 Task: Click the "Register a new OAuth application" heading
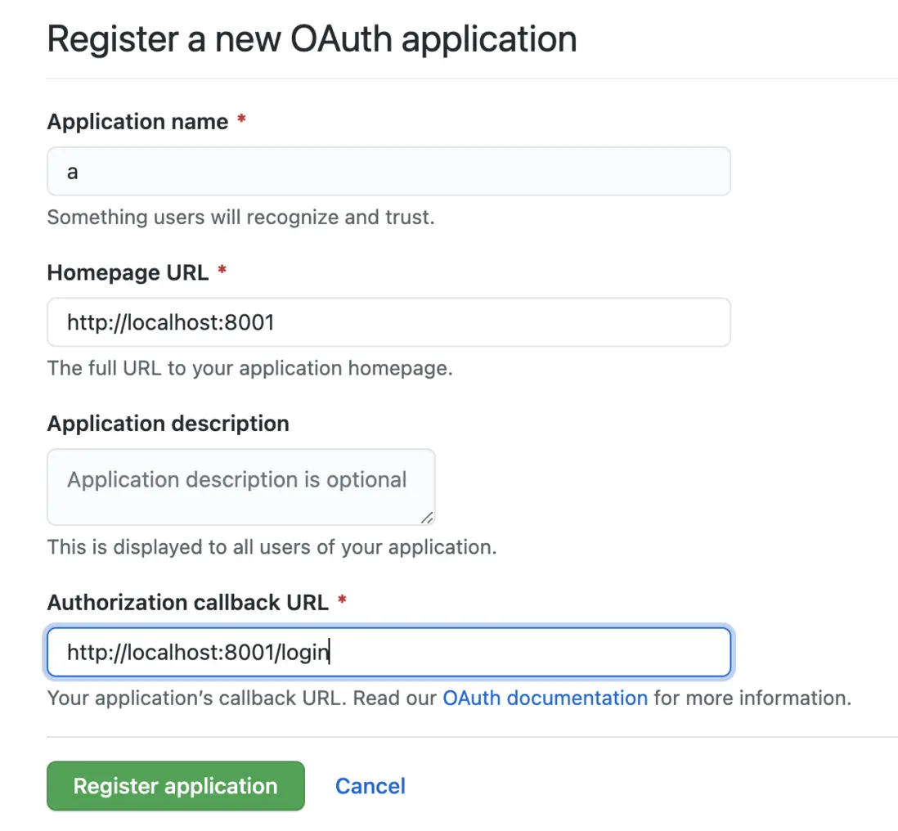click(x=312, y=39)
